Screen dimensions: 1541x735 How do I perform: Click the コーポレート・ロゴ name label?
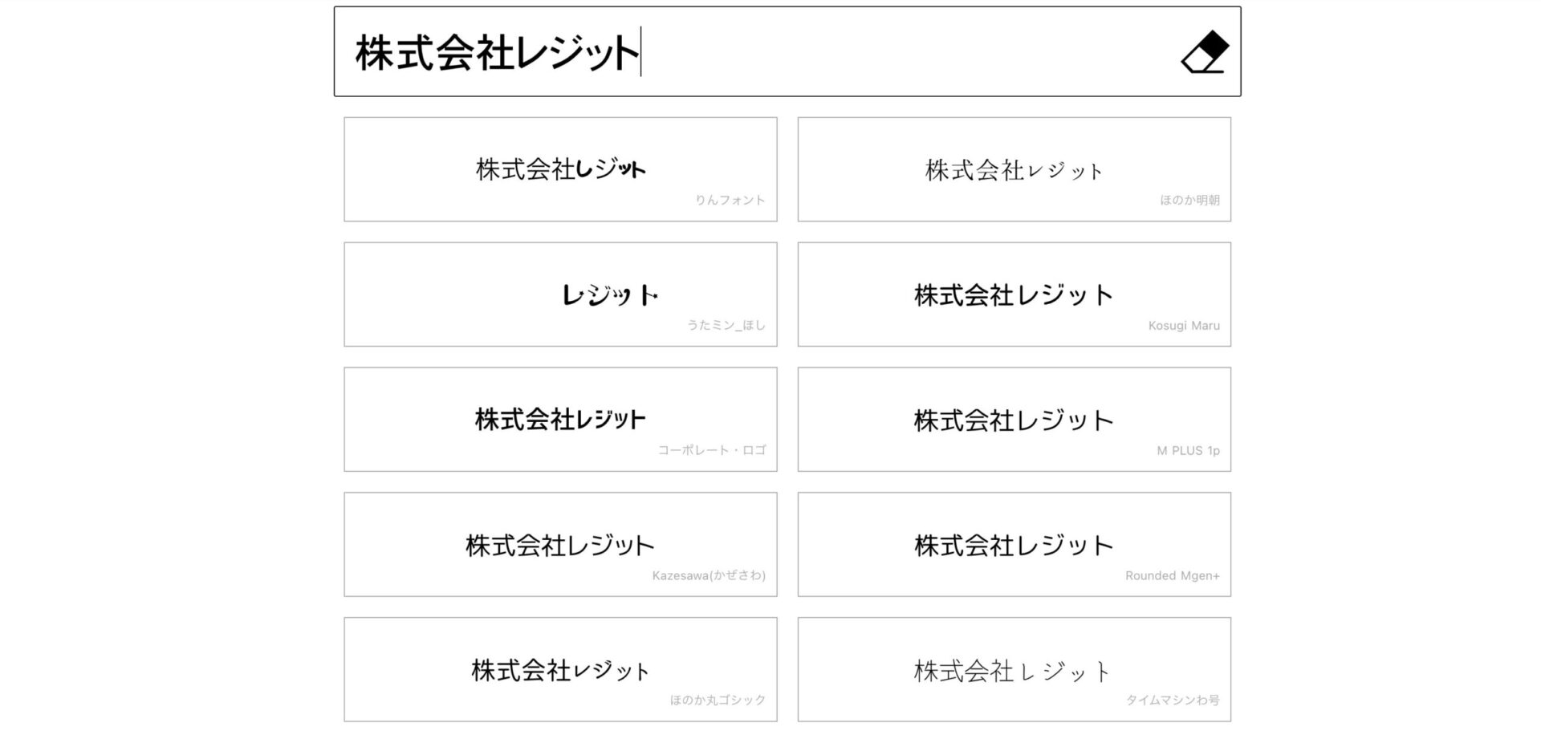(712, 450)
